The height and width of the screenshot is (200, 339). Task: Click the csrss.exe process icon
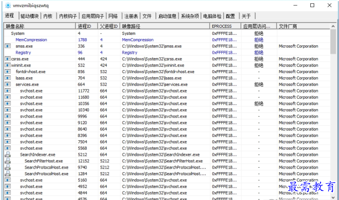point(8,59)
